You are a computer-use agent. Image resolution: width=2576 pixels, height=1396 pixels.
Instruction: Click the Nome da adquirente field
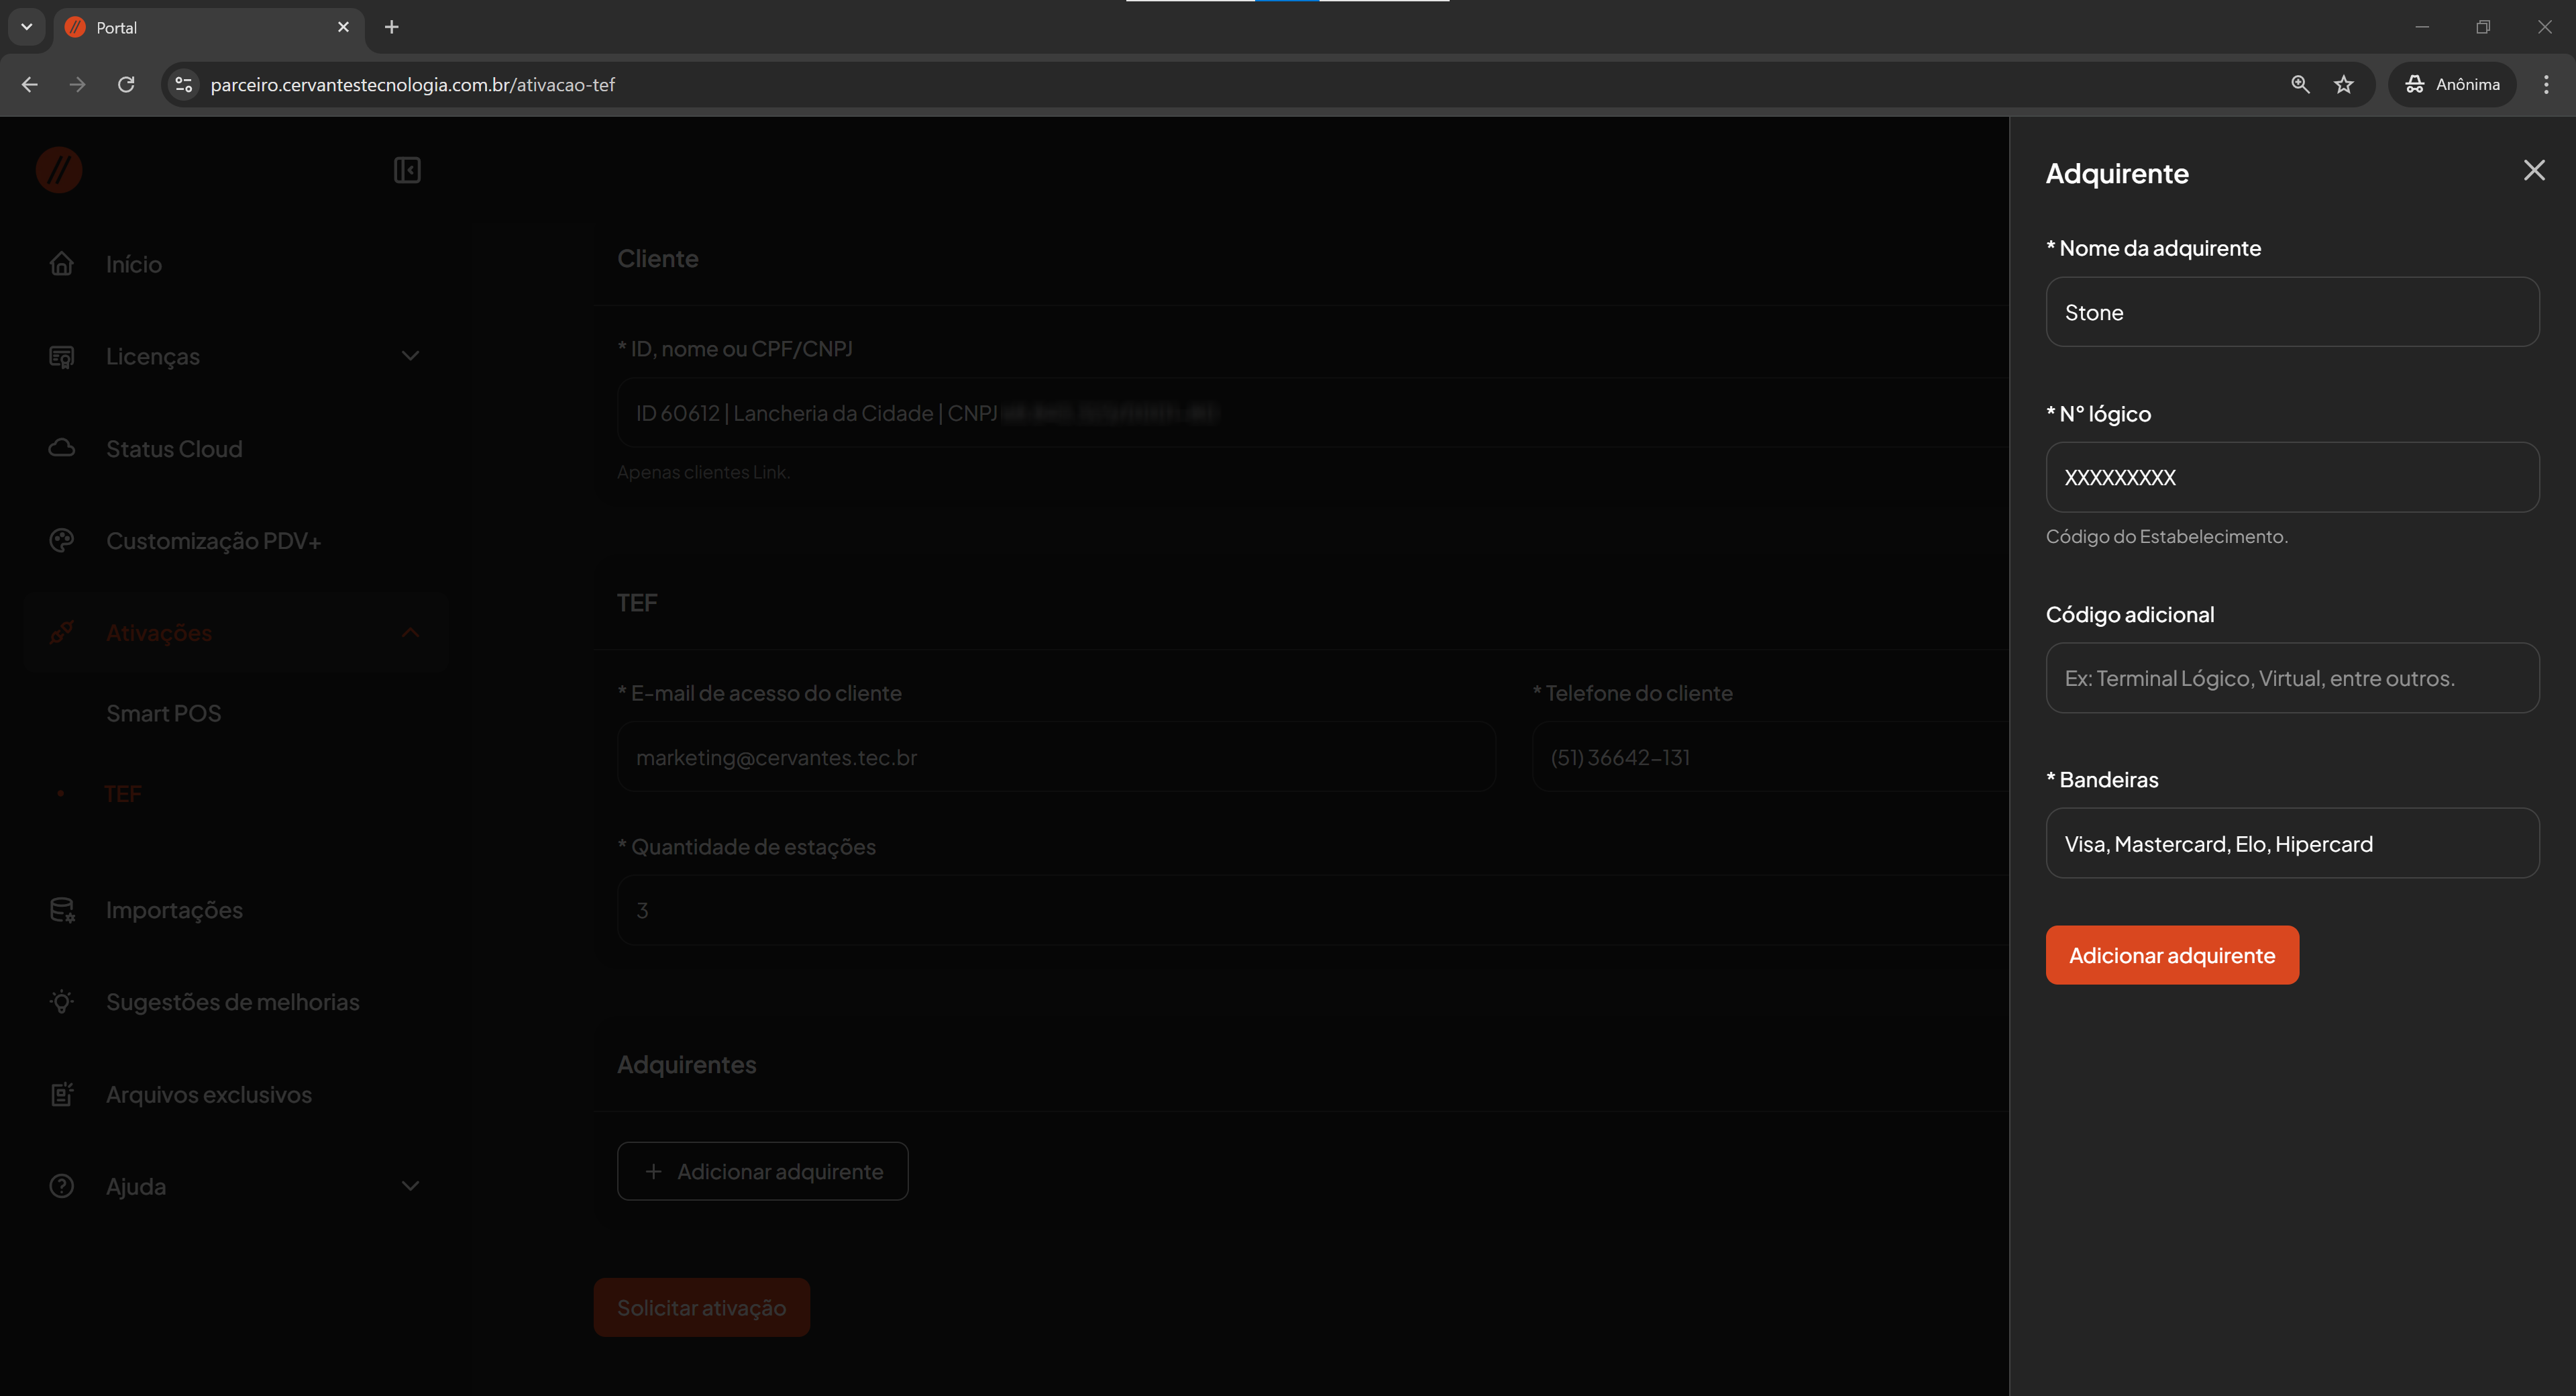click(x=2291, y=312)
